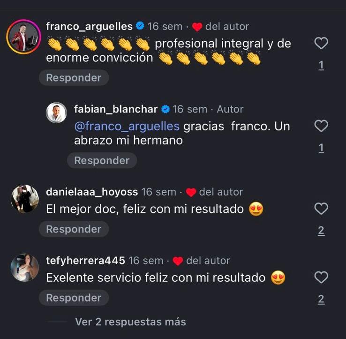Open tefyherrera445's avatar

coord(24,267)
